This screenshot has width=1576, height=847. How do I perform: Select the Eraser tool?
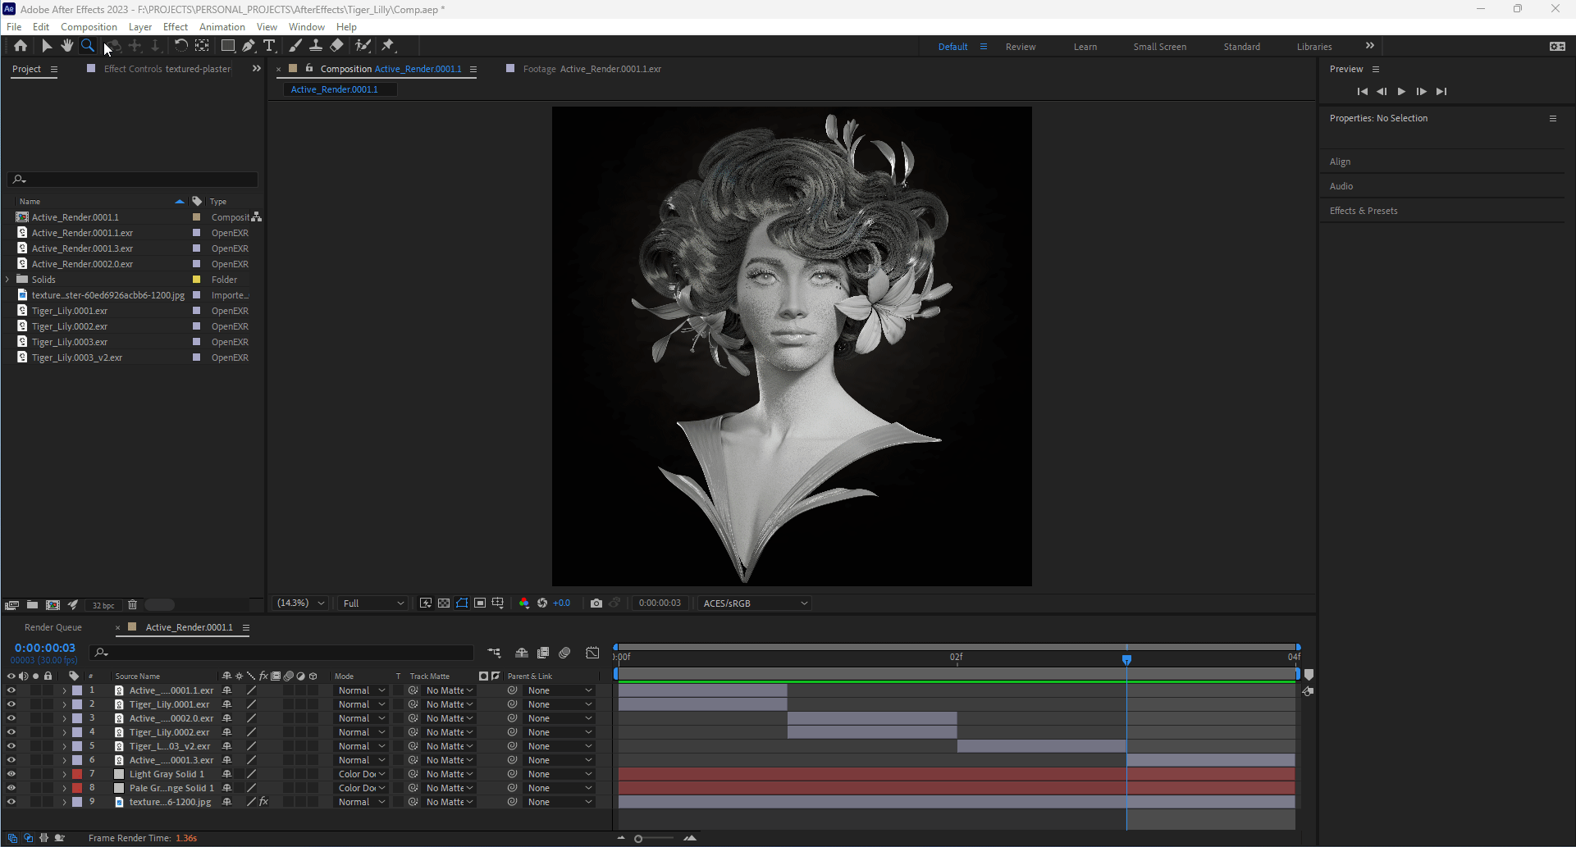336,46
